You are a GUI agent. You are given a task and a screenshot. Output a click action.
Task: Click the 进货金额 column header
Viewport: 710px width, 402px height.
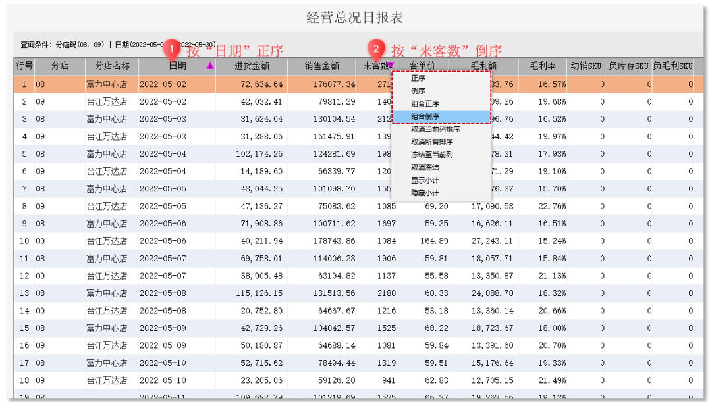pyautogui.click(x=252, y=66)
